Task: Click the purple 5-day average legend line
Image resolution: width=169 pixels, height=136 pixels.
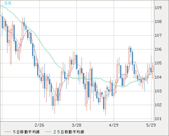Action: (8, 132)
